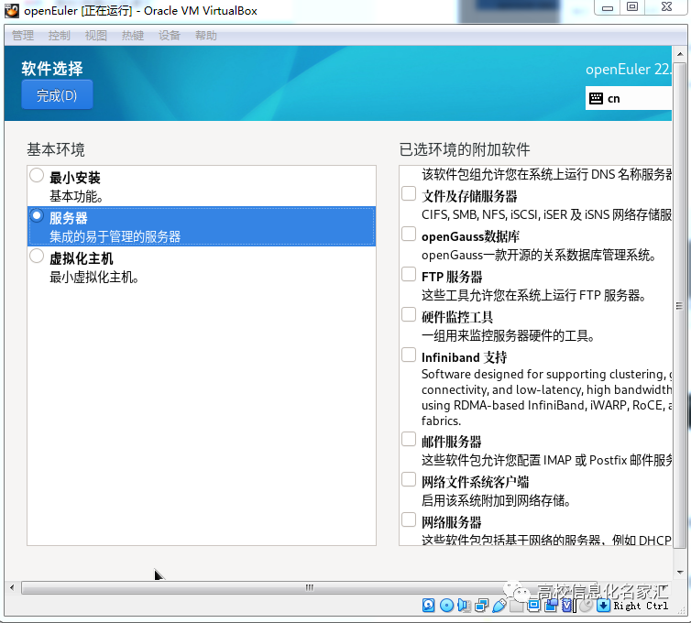This screenshot has width=691, height=623.
Task: Click the horizontal scrollbar thumb
Action: 310,587
